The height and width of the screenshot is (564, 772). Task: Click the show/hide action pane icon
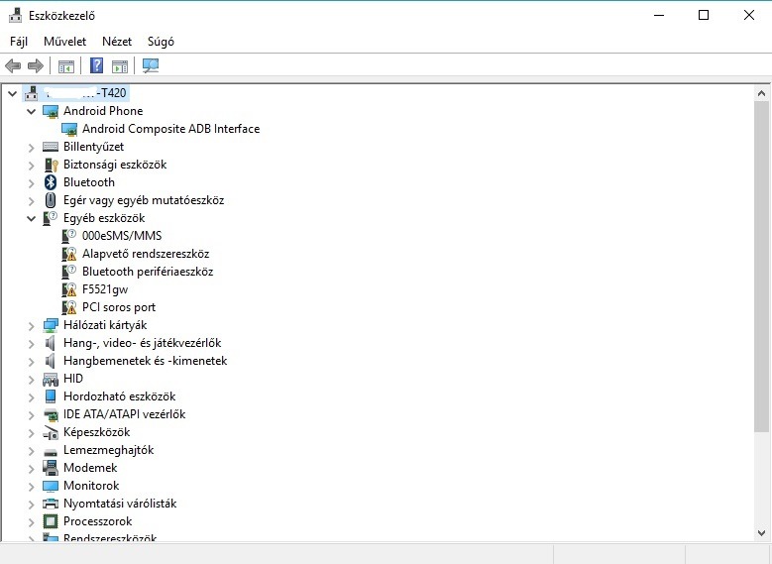(x=120, y=65)
